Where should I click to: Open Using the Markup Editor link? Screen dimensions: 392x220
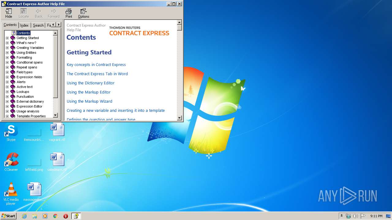pos(89,92)
